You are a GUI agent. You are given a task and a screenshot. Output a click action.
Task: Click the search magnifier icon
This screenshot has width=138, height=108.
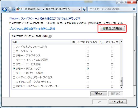[x=133, y=9]
